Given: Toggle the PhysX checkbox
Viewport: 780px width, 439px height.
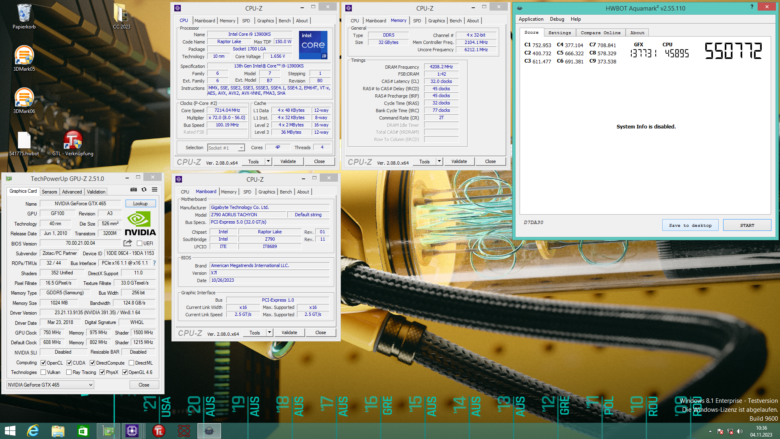Looking at the screenshot, I should (102, 372).
